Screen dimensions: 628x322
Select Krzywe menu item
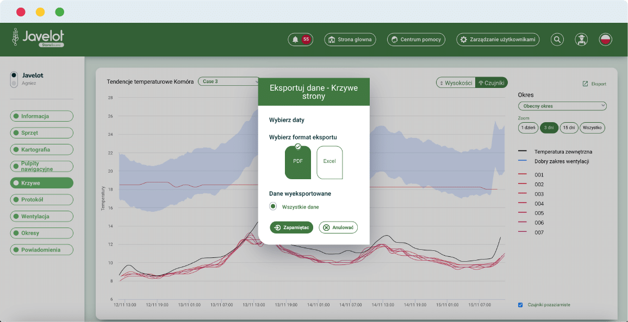[x=42, y=183]
